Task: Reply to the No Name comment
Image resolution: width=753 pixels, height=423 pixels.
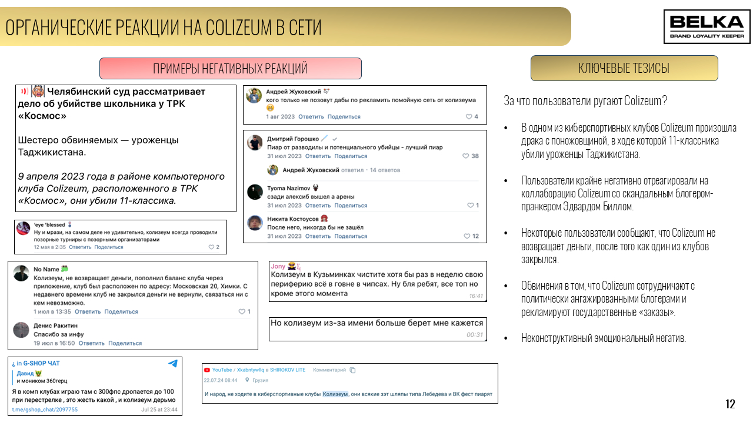Action: tap(88, 312)
